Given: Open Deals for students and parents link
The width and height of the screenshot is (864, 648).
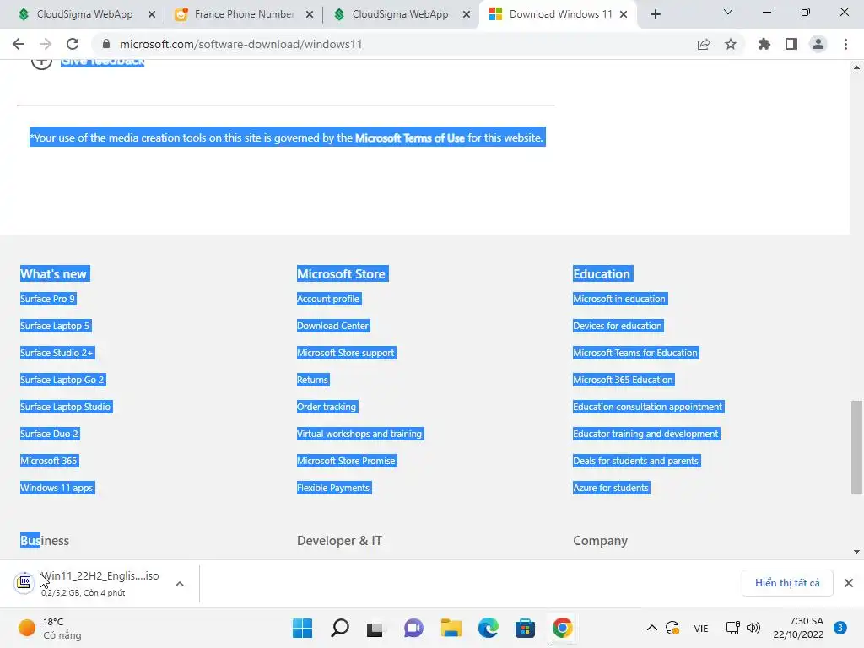Looking at the screenshot, I should pos(636,461).
